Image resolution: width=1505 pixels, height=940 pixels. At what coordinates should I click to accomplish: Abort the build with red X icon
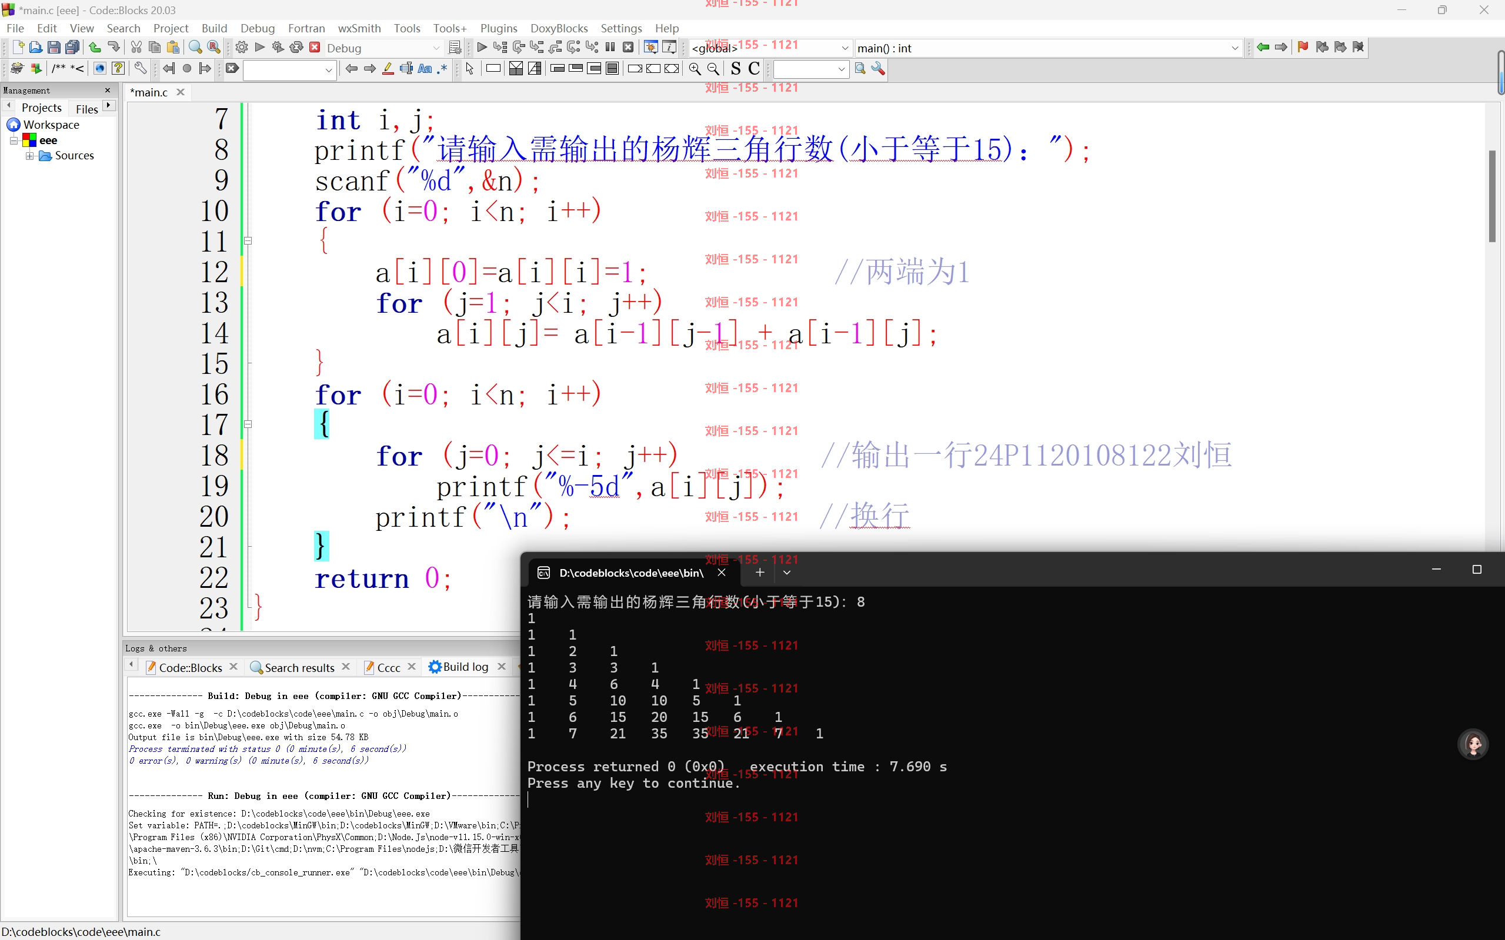315,47
